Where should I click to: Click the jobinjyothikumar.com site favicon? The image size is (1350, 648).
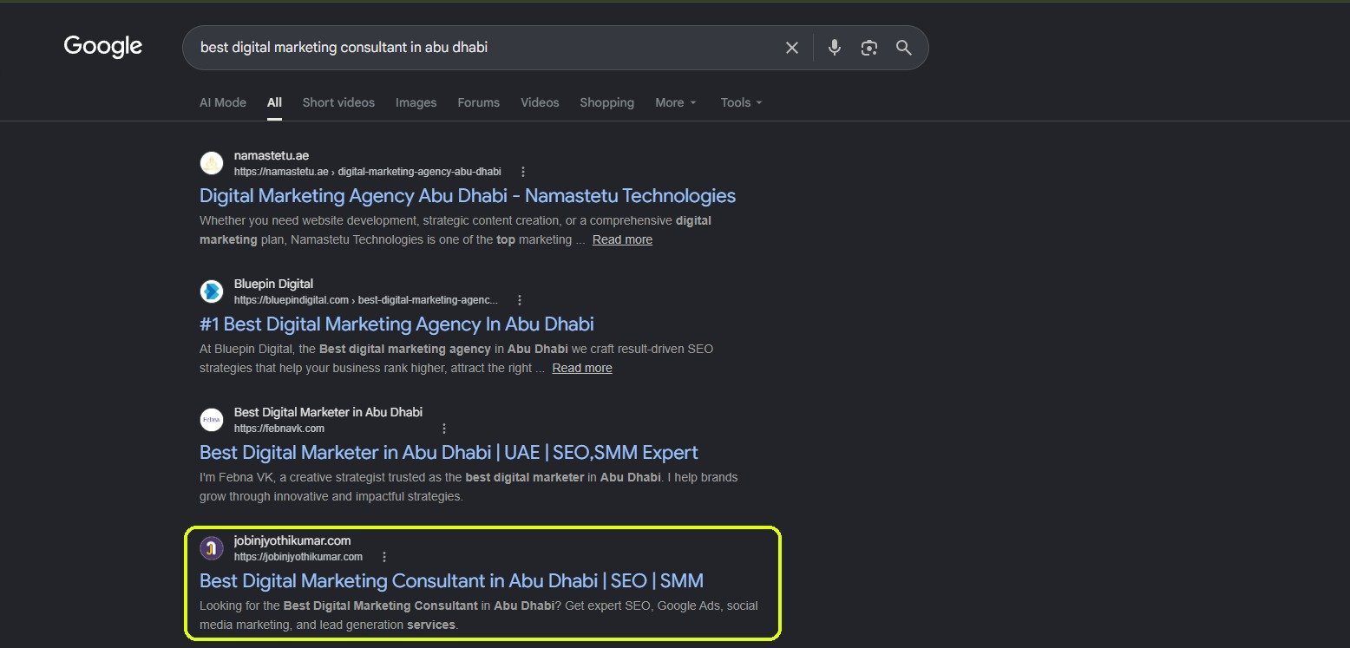(212, 548)
